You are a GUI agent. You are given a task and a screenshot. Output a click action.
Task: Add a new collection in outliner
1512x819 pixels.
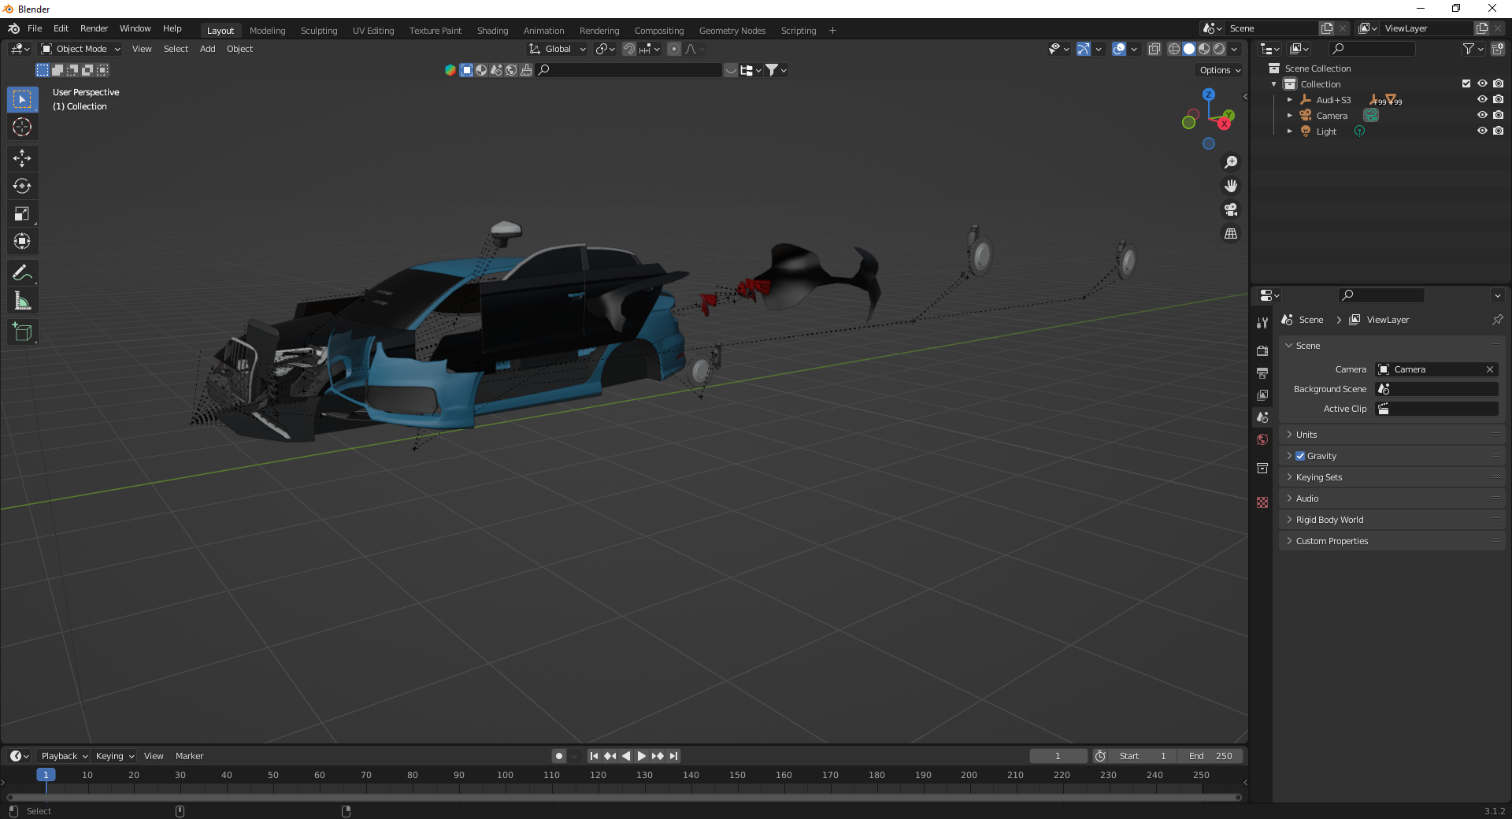[1498, 49]
